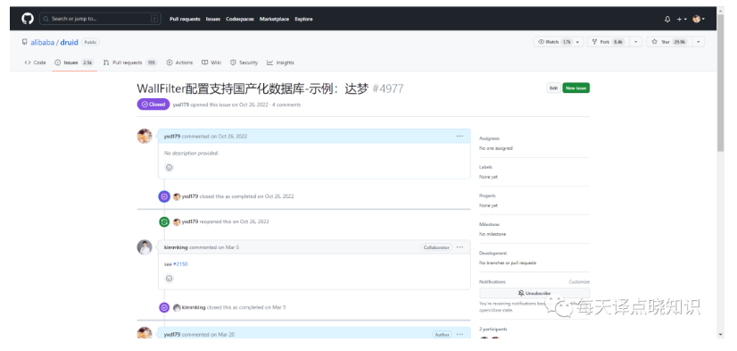Expand the Fork dropdown arrow
Image resolution: width=737 pixels, height=351 pixels.
point(636,42)
